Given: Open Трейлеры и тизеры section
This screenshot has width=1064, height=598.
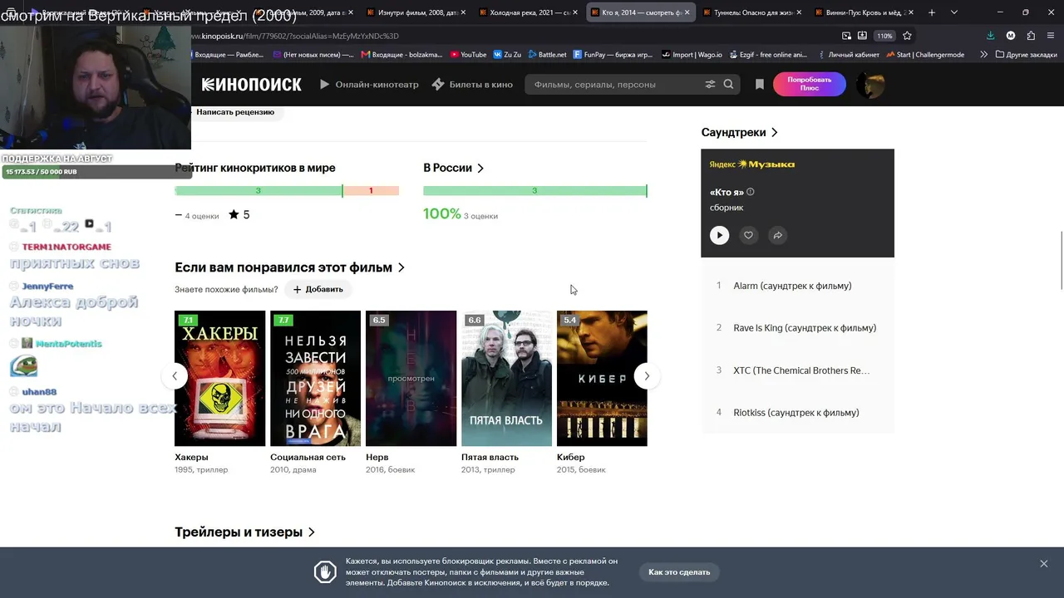Looking at the screenshot, I should [x=245, y=532].
